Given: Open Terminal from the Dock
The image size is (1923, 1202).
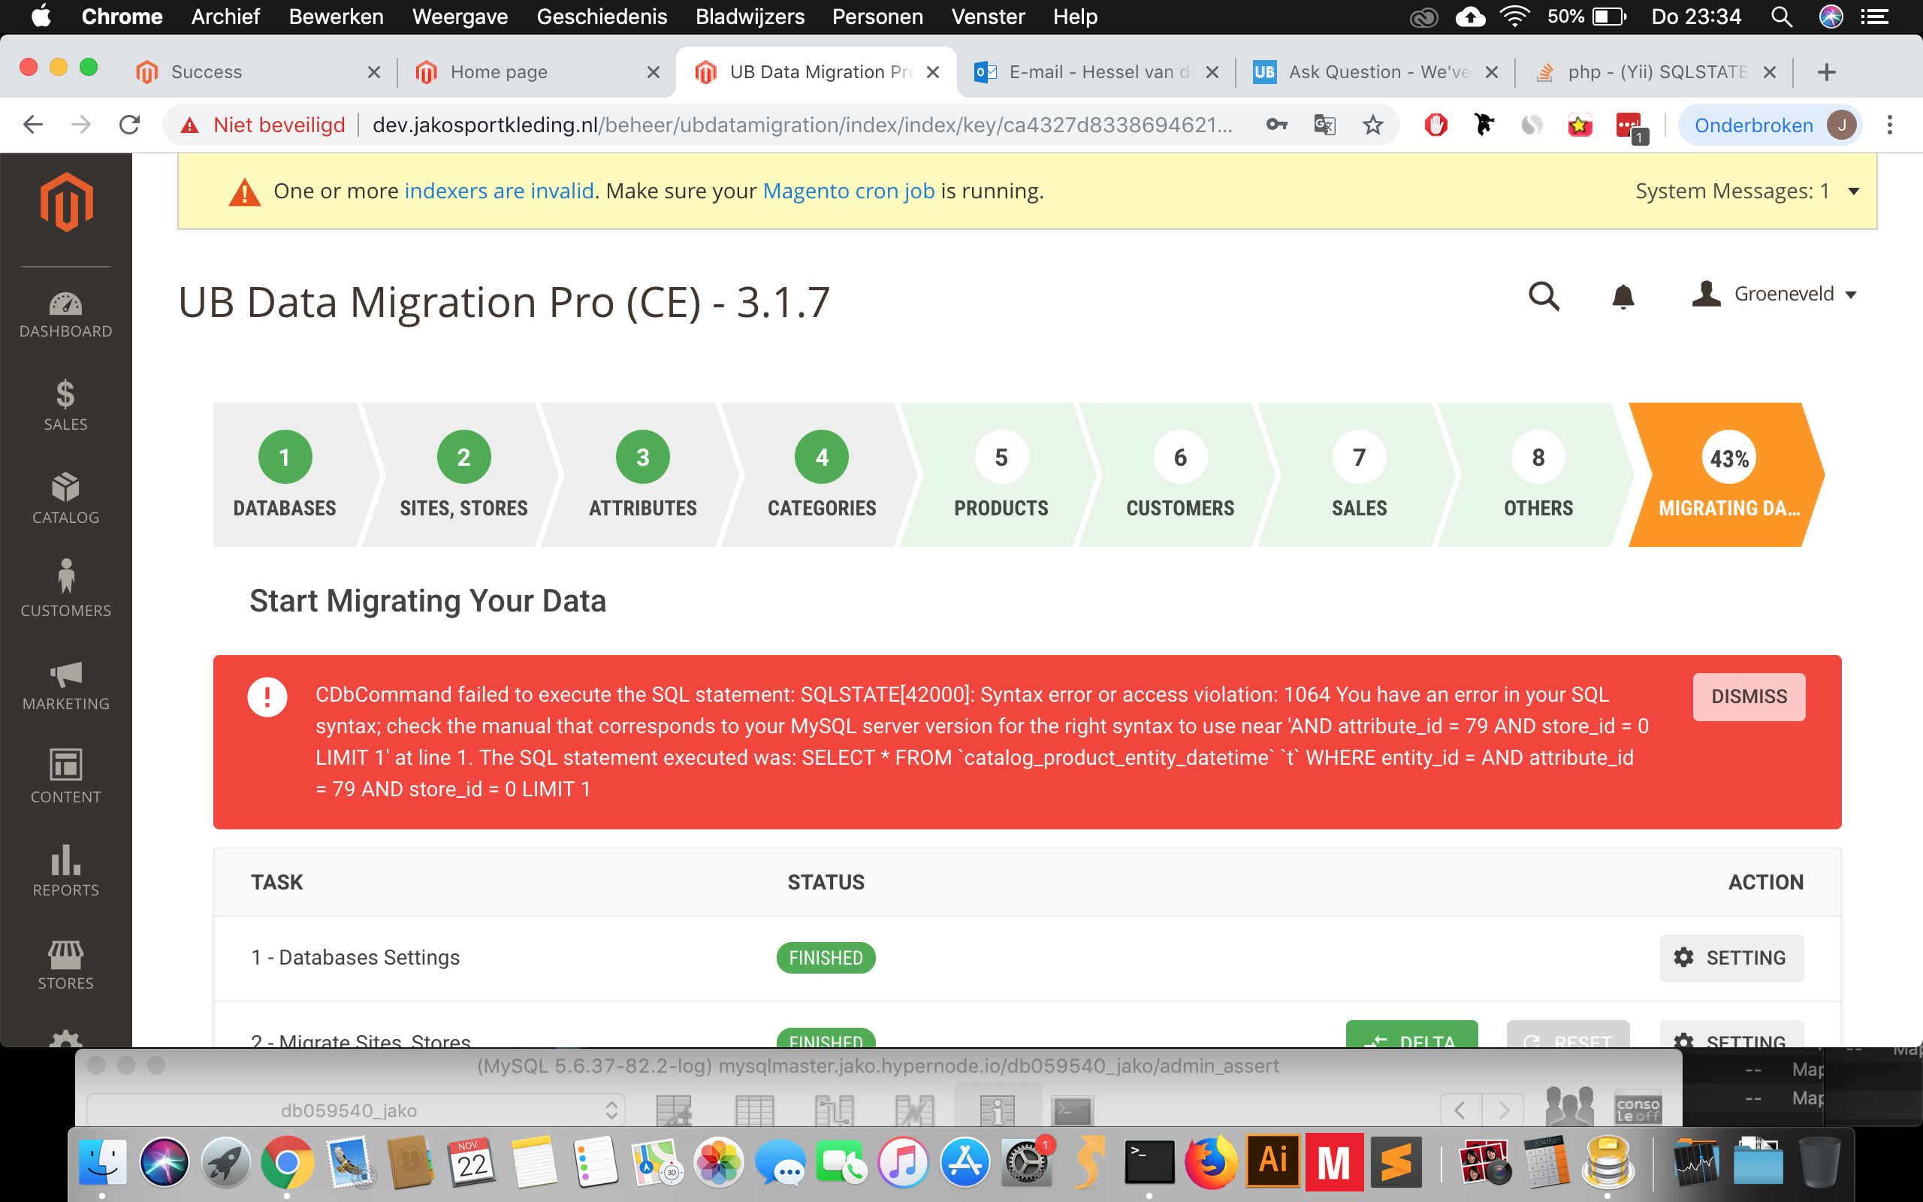Looking at the screenshot, I should [1149, 1163].
